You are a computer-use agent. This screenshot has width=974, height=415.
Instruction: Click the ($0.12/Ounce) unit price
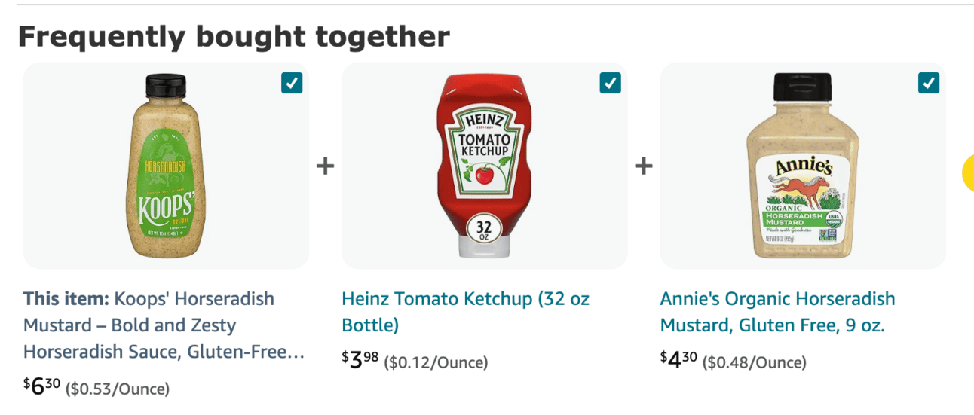(x=436, y=363)
